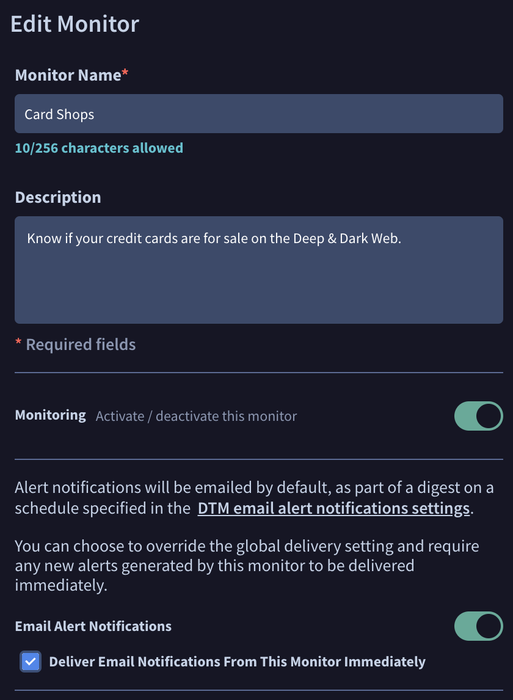This screenshot has height=700, width=513.
Task: Click the Monitor Name input field
Action: [x=258, y=114]
